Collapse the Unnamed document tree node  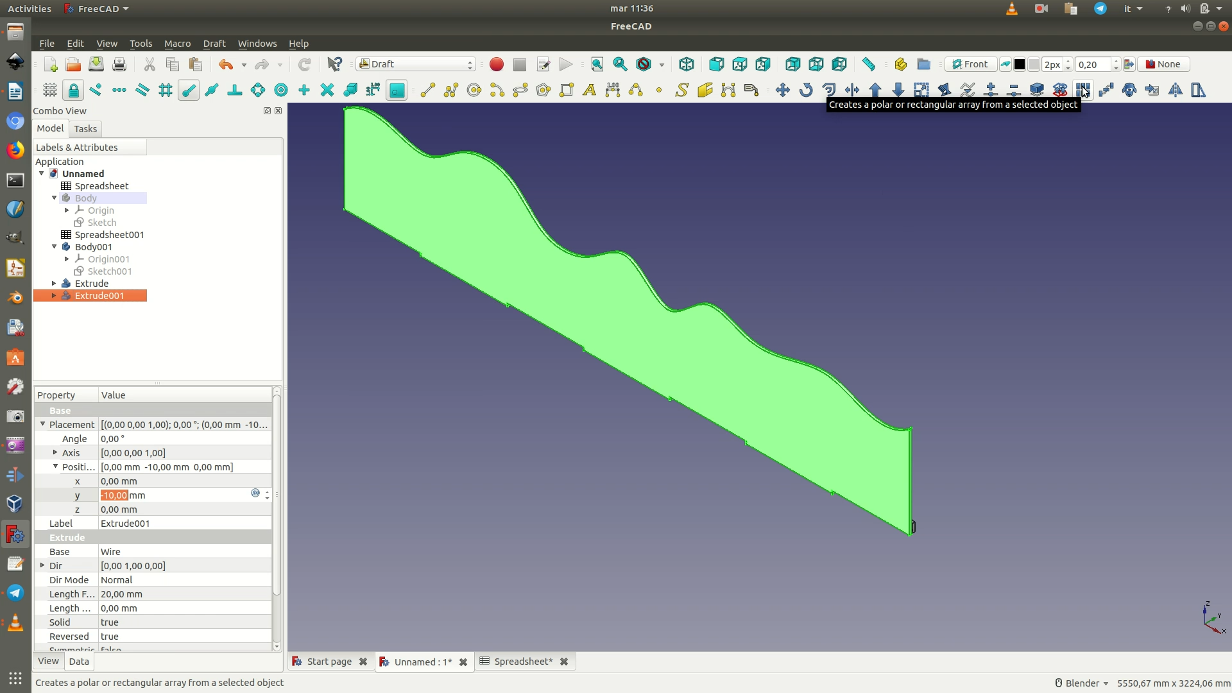(x=42, y=173)
